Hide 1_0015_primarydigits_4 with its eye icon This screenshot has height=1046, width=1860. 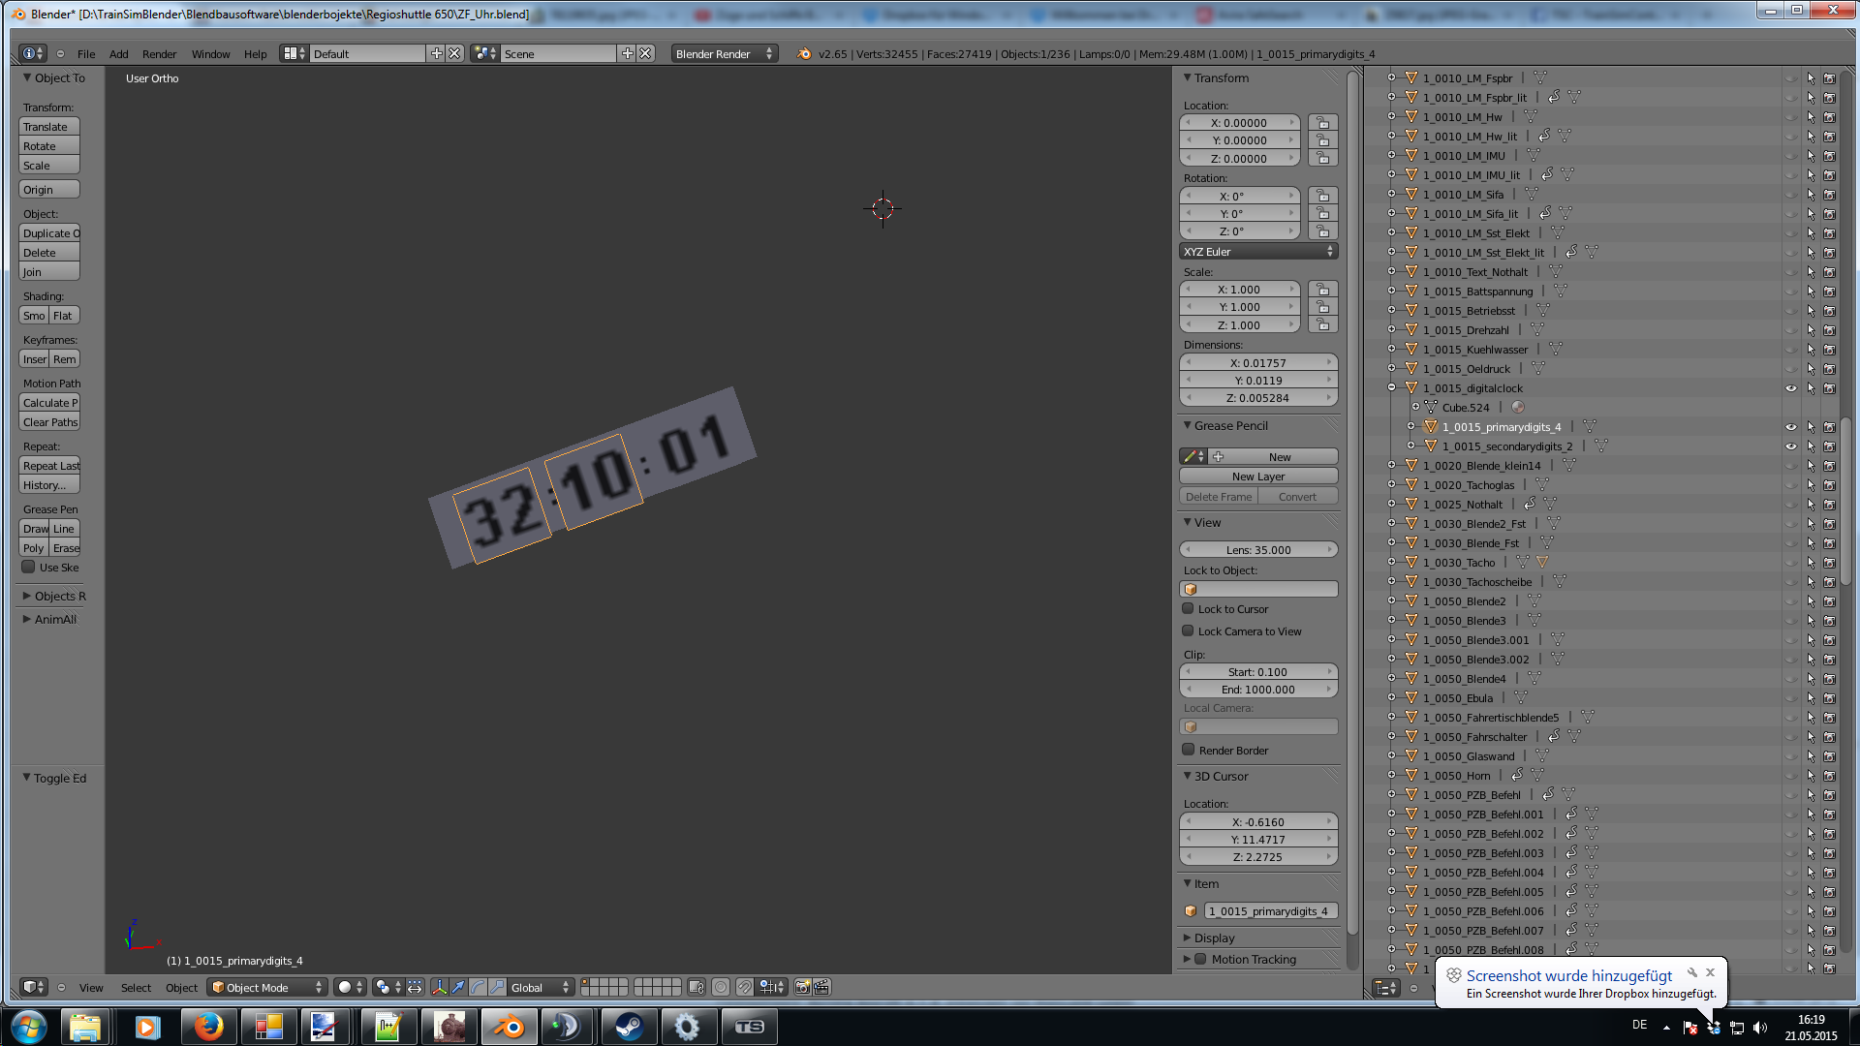(1790, 427)
